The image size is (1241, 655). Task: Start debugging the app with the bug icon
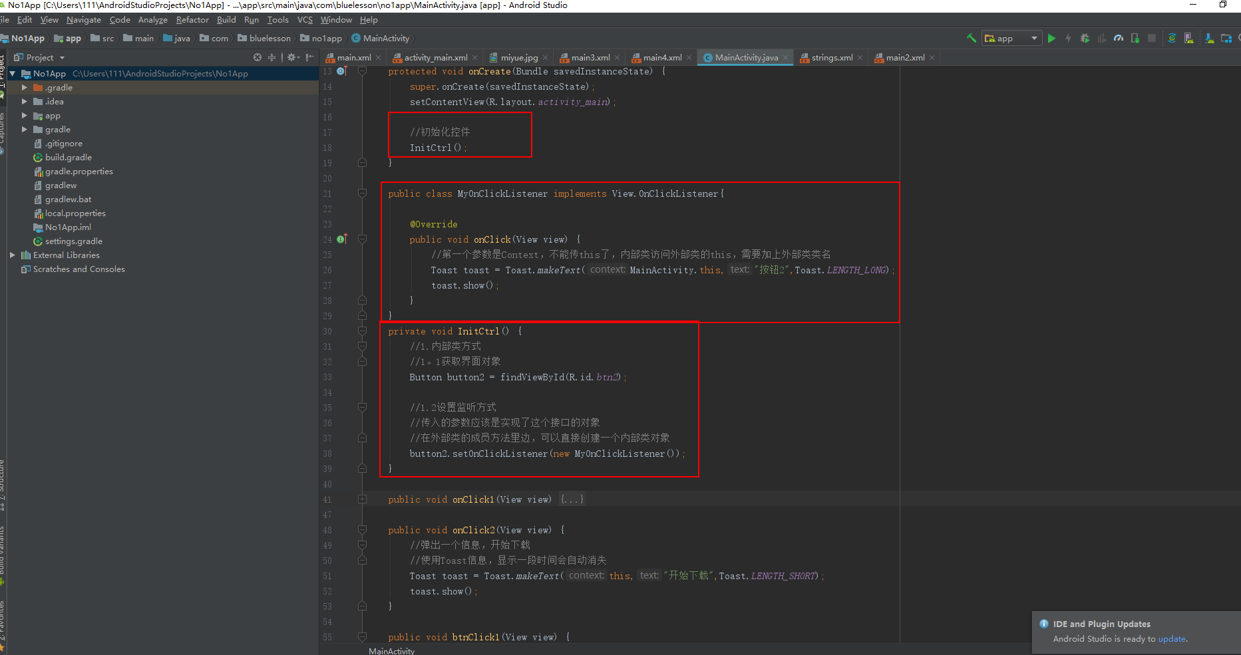1085,38
